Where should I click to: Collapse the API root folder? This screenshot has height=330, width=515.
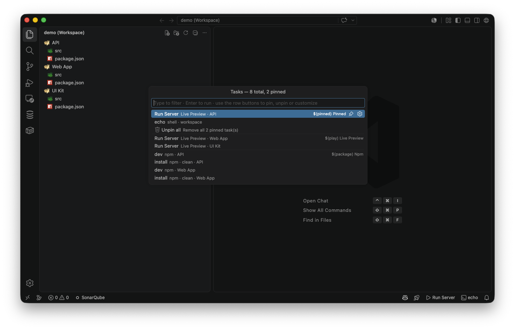(x=125, y=43)
